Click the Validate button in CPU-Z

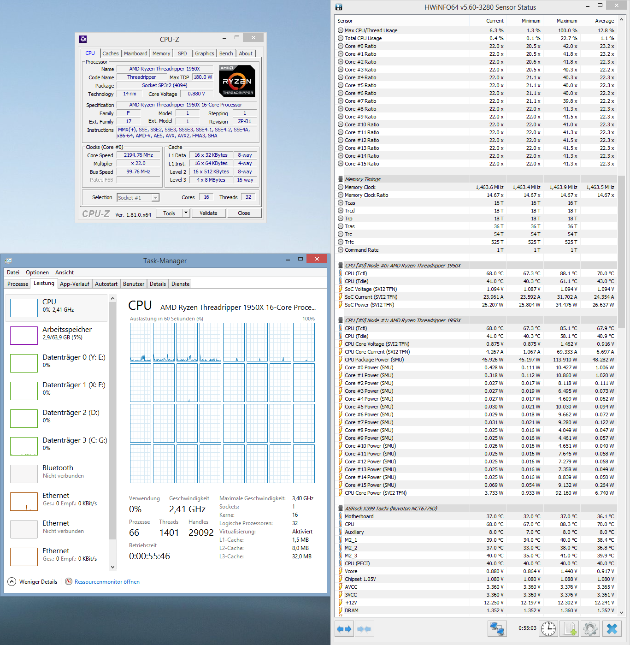(208, 213)
